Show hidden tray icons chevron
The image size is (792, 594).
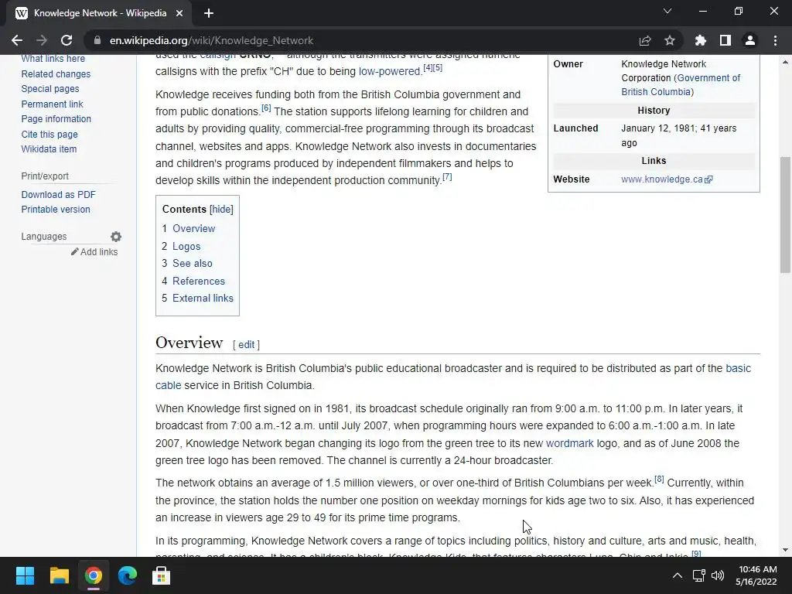coord(678,575)
